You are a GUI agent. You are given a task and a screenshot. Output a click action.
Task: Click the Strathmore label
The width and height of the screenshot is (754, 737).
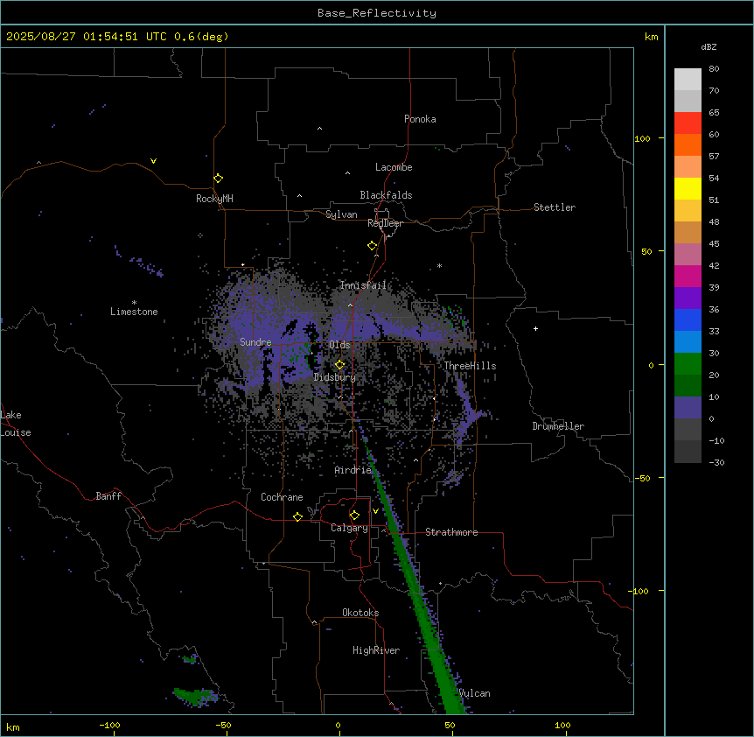pos(451,532)
